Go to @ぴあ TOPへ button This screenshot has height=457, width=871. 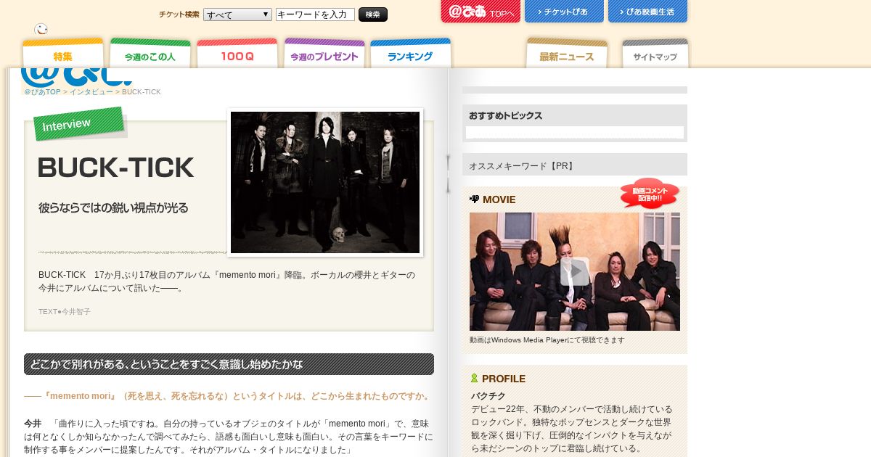(481, 12)
